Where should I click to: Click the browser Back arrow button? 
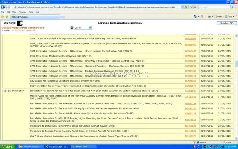coord(4,7)
